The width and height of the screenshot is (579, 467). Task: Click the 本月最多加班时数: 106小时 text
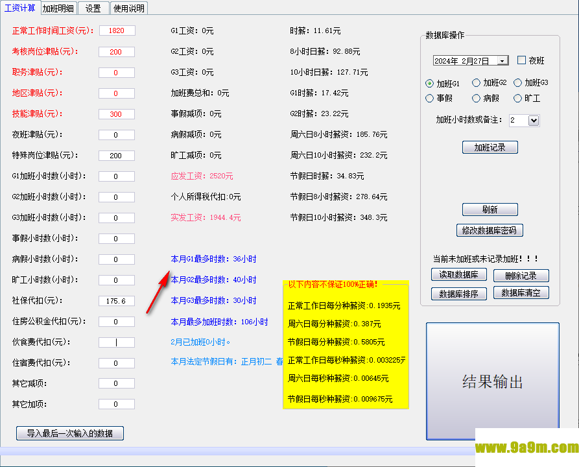[219, 322]
